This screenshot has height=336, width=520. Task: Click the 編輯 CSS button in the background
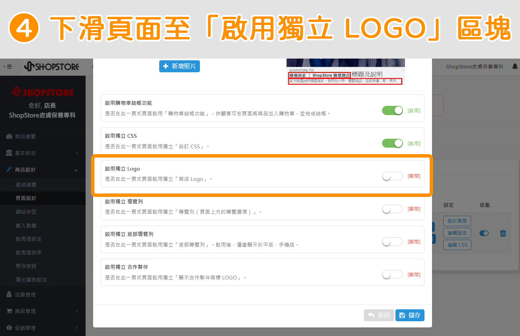tap(457, 245)
